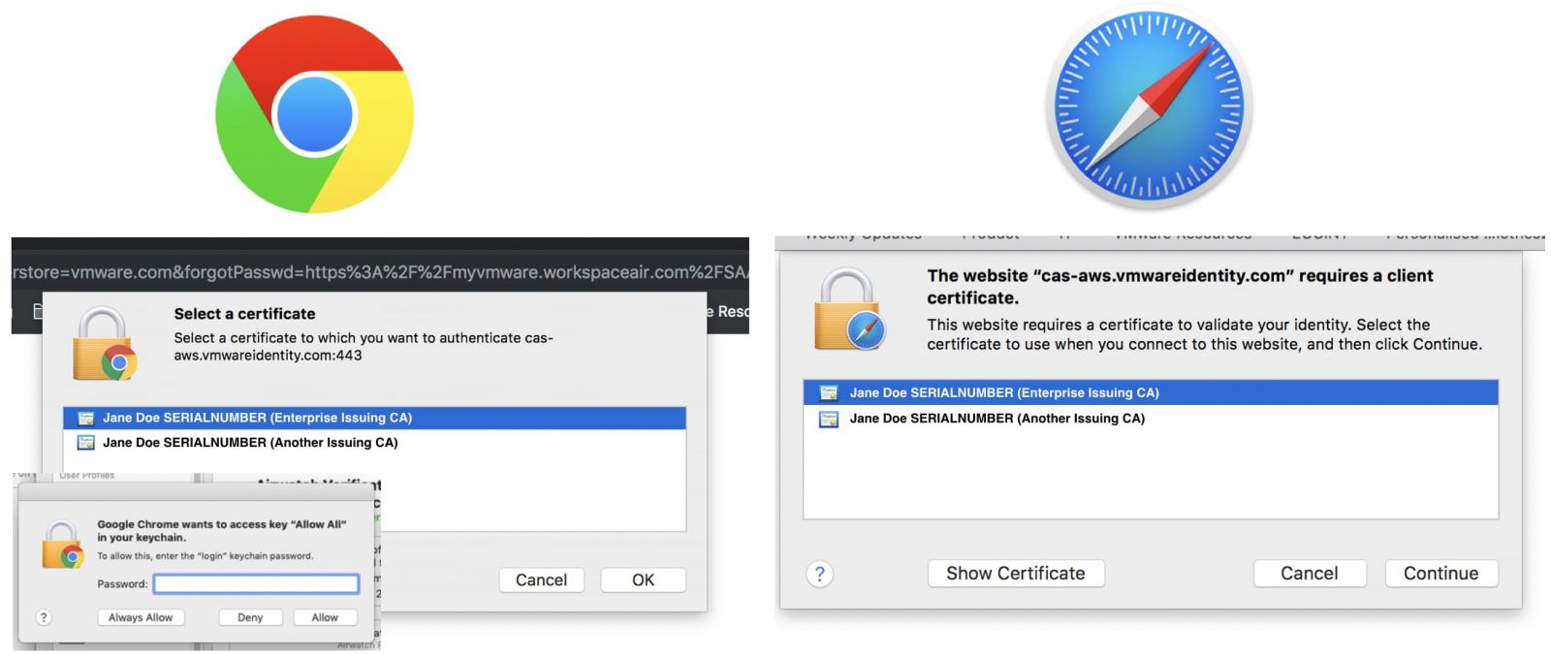The height and width of the screenshot is (655, 1551).
Task: Click Show Certificate in Safari dialog
Action: pos(1015,573)
